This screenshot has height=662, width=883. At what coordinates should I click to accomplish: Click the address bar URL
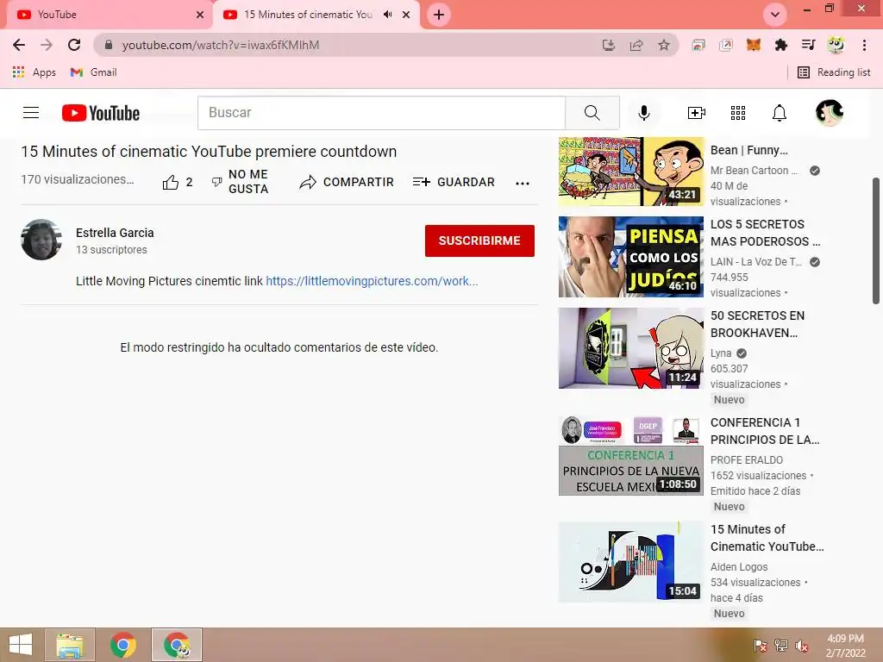click(220, 45)
